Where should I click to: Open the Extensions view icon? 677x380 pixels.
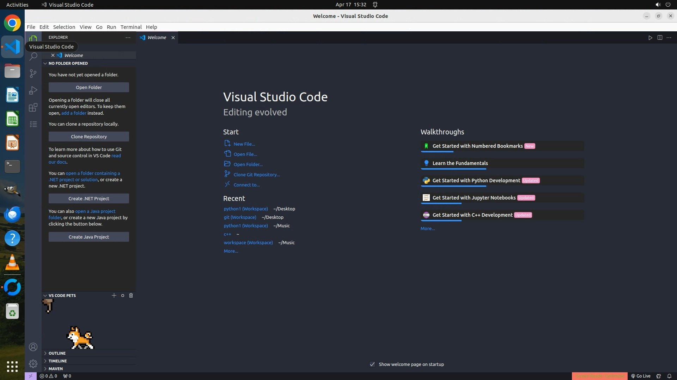tap(33, 107)
